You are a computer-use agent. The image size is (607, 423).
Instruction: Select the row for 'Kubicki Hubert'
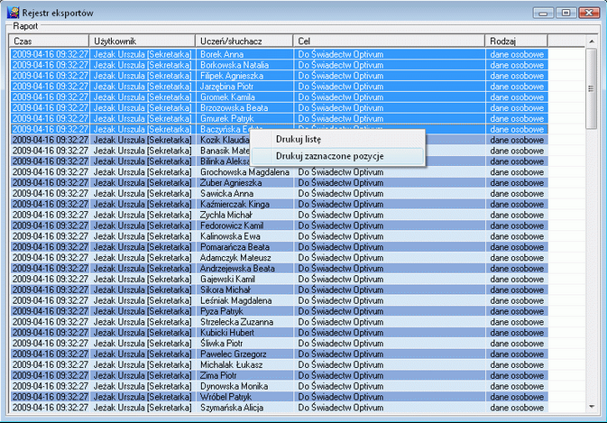279,333
